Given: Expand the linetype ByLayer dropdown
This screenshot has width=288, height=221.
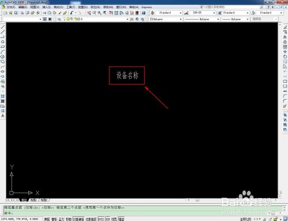Looking at the screenshot, I should tap(218, 19).
